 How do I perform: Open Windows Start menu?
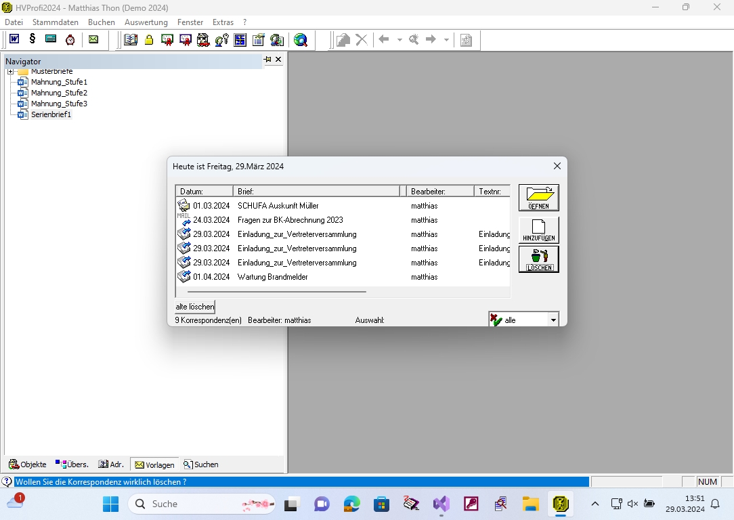pos(111,504)
